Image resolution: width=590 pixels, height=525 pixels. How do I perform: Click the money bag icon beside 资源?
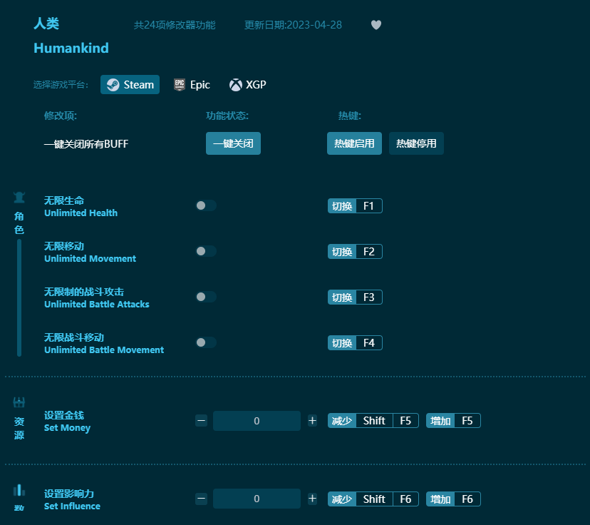click(19, 400)
